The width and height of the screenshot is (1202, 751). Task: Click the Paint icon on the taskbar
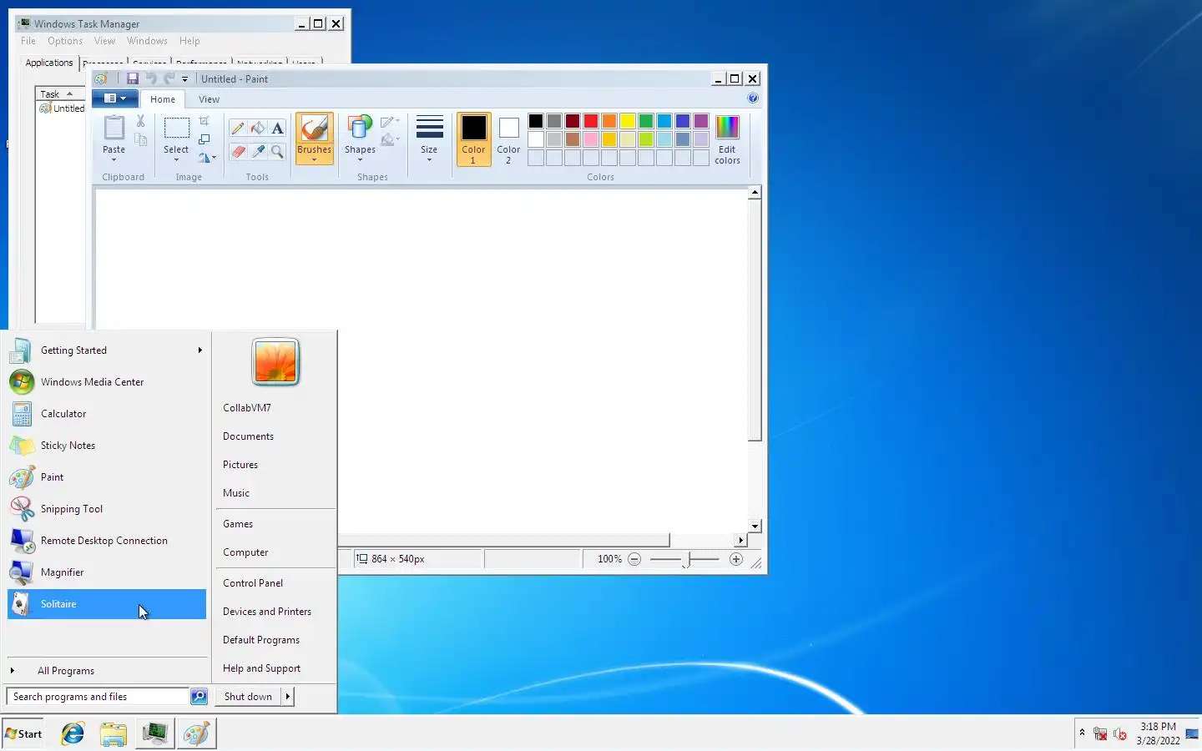196,733
